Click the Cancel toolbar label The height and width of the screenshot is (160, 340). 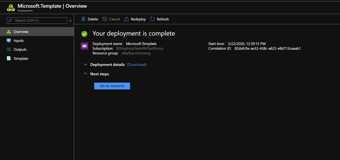click(114, 19)
